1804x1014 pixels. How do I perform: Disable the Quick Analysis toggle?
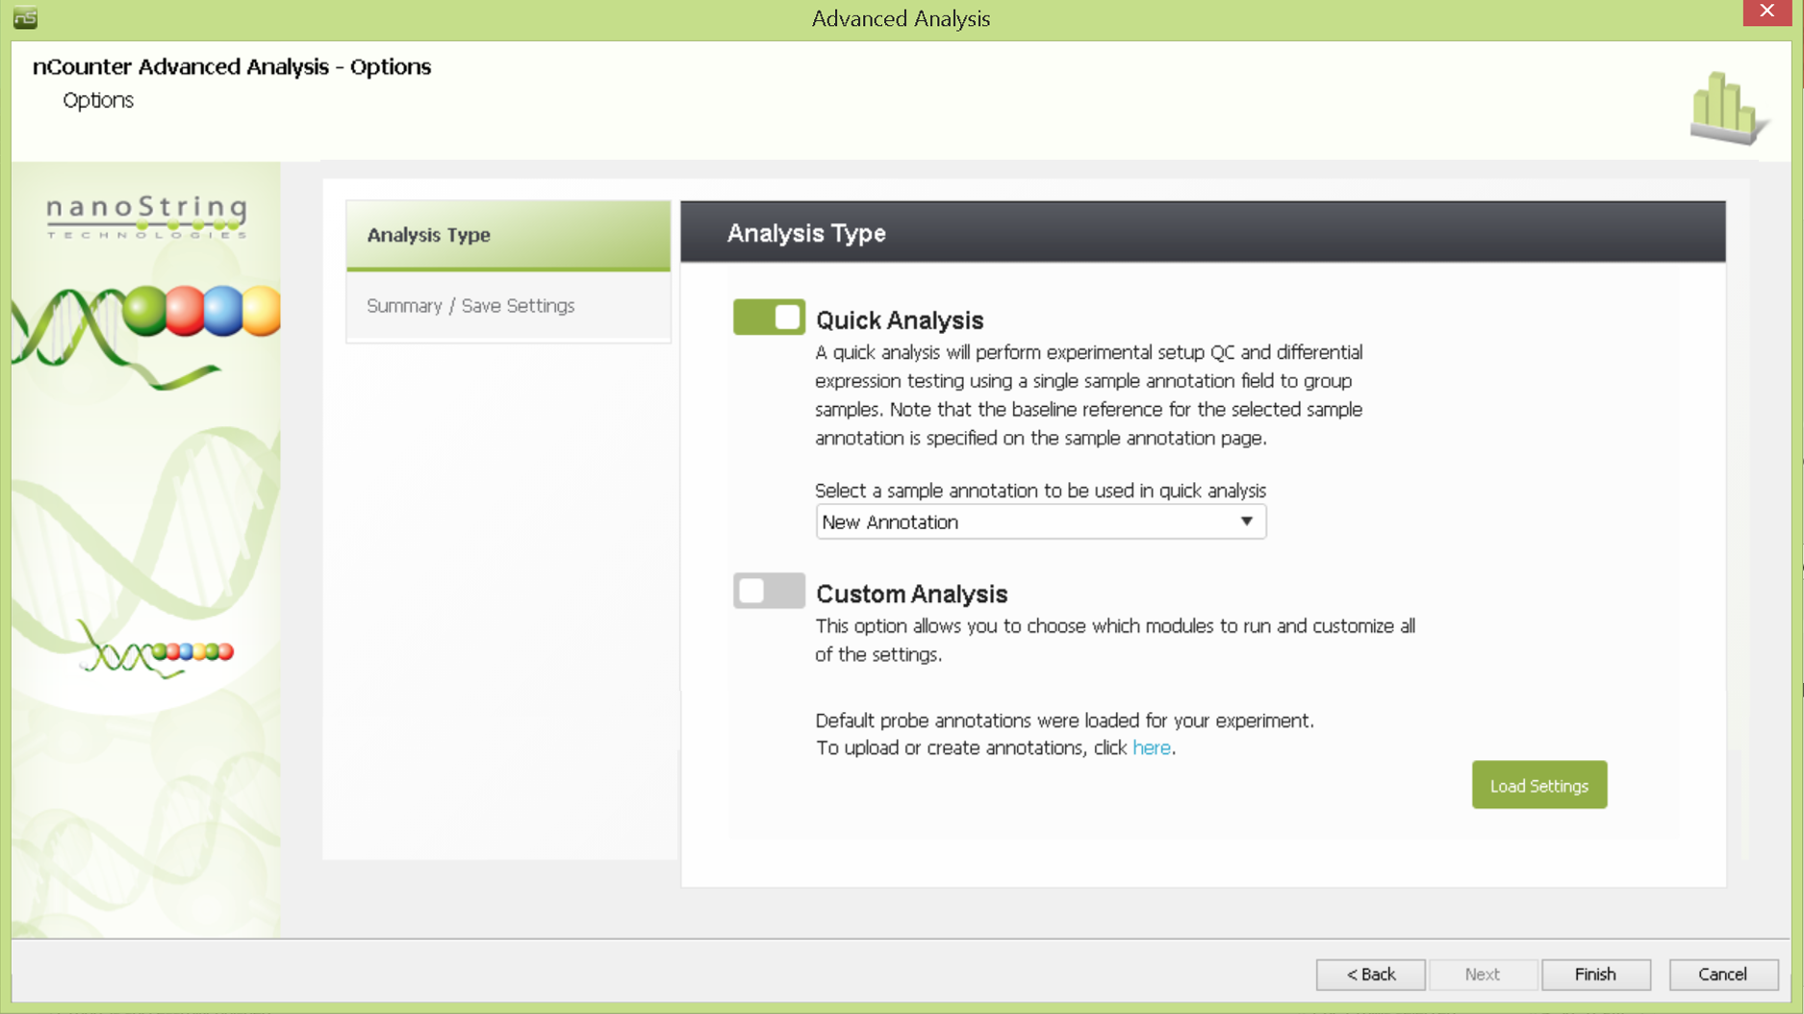point(769,317)
